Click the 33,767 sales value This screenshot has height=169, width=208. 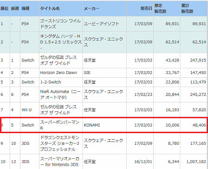tap(172, 73)
